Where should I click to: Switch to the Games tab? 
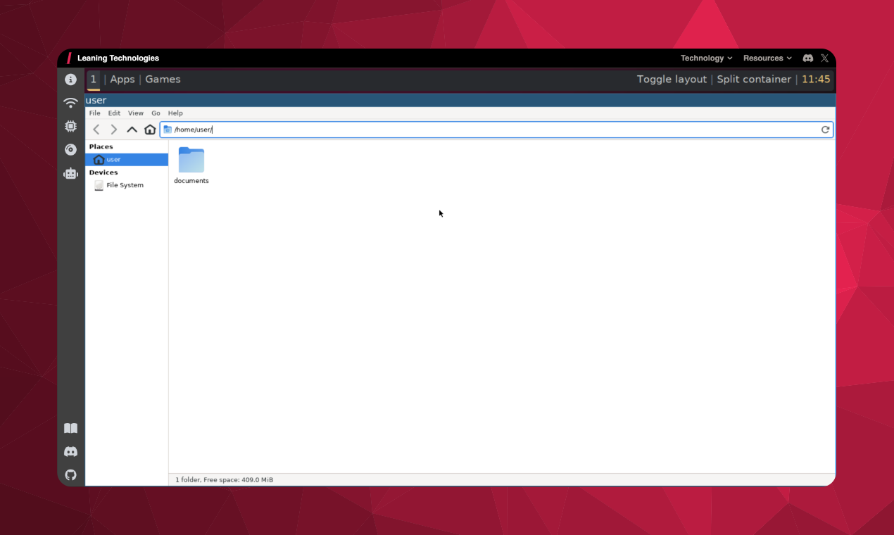click(x=163, y=79)
